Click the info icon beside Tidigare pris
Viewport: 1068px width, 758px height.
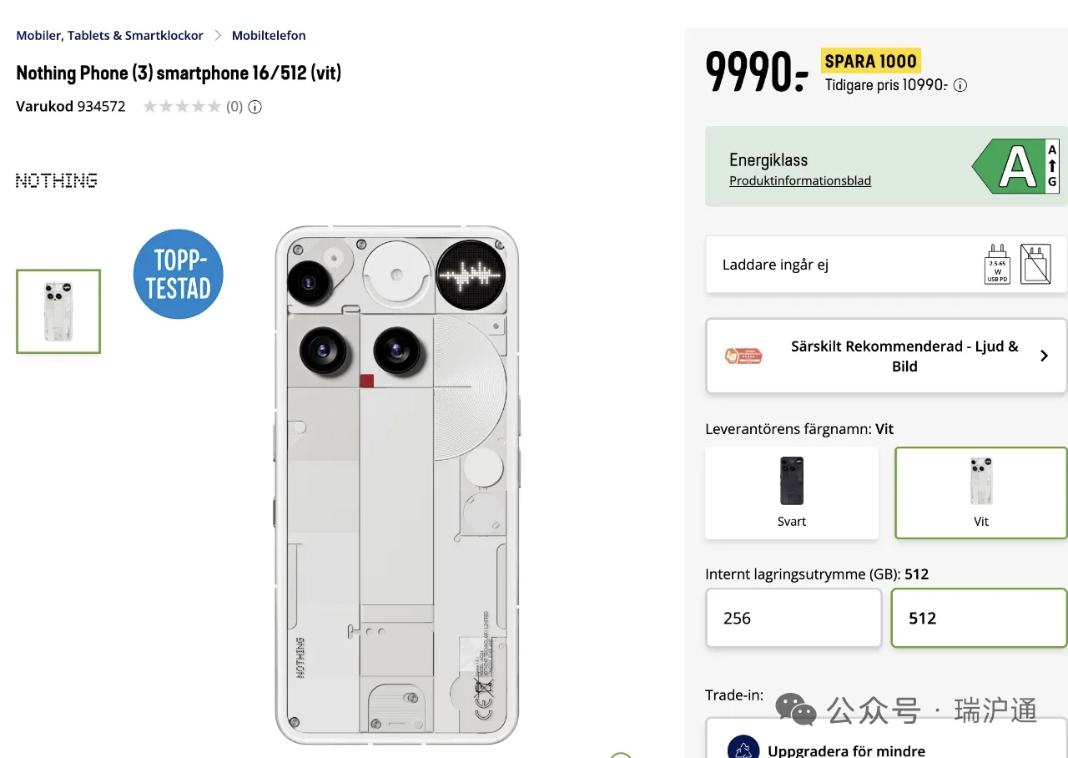click(960, 85)
